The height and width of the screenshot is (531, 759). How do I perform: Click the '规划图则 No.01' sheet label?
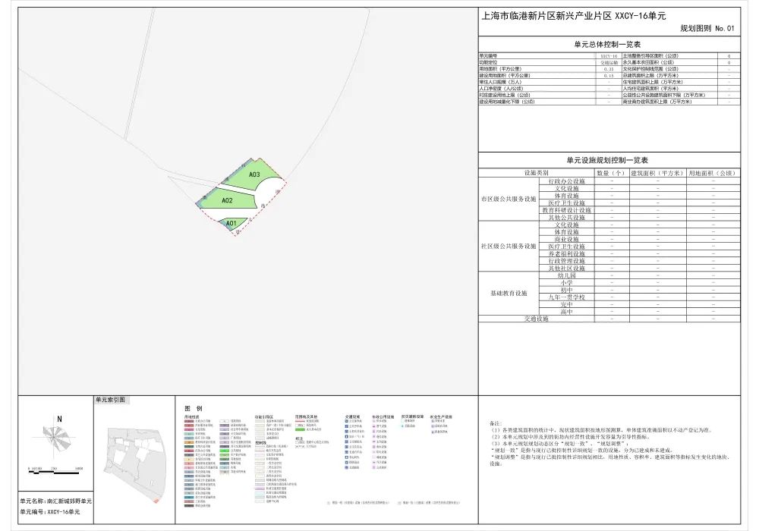[707, 29]
